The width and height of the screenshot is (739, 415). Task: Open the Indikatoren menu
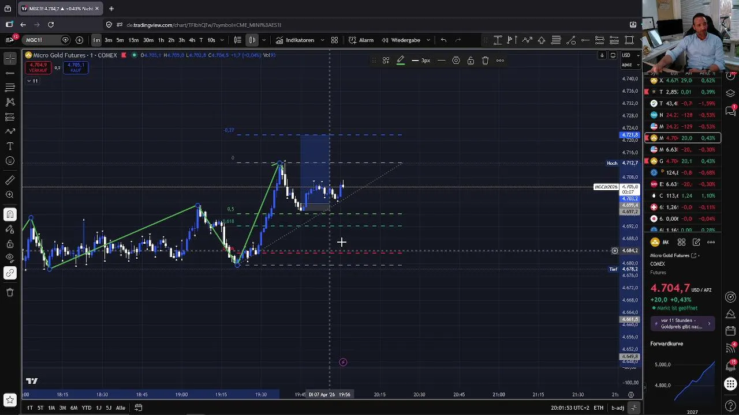295,40
